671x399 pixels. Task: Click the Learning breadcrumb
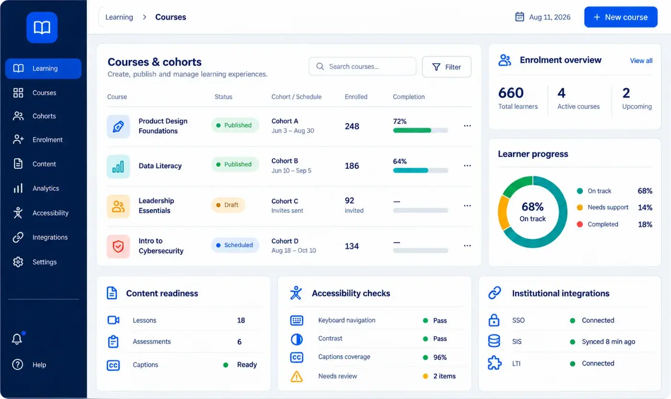coord(119,17)
